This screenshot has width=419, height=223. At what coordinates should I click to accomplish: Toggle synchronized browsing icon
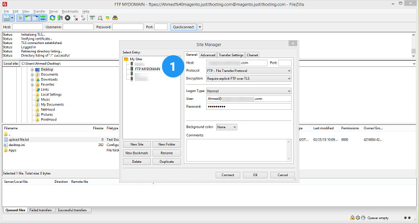[107, 18]
